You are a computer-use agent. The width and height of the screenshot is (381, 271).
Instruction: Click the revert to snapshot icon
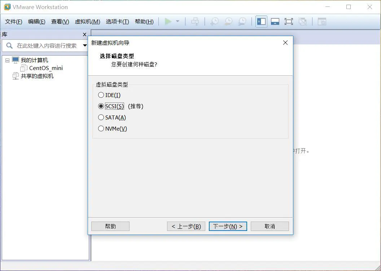point(228,21)
